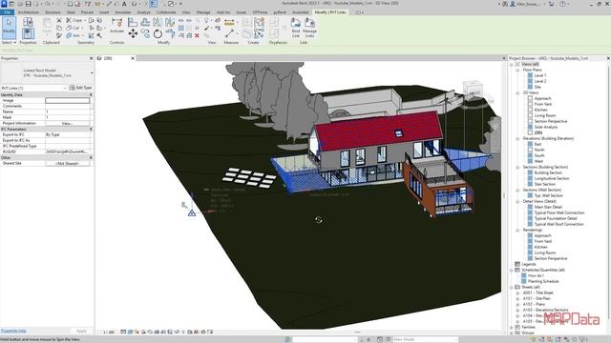Close the {3D} view tab
Viewport: 611px width, 343px height.
pyautogui.click(x=133, y=58)
